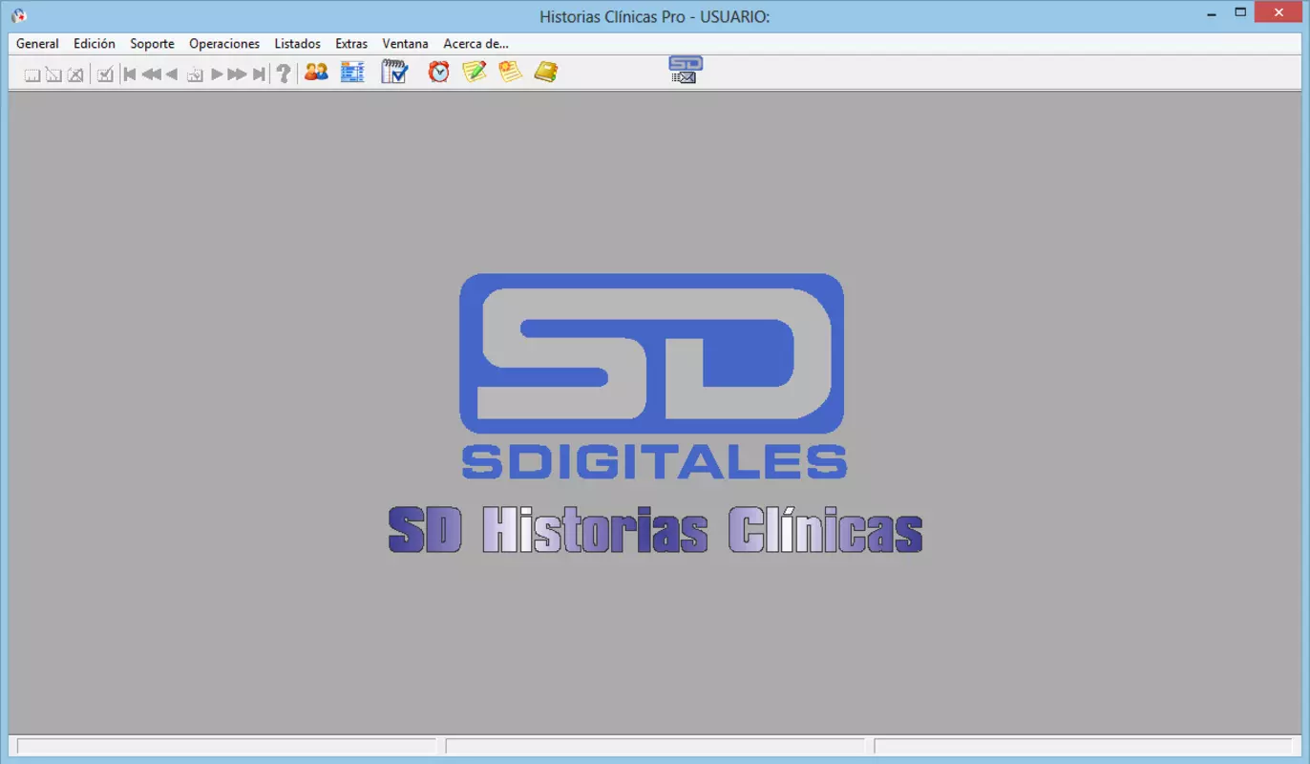Click the red alarm clock icon
Screen dimensions: 1310x764
pos(438,72)
